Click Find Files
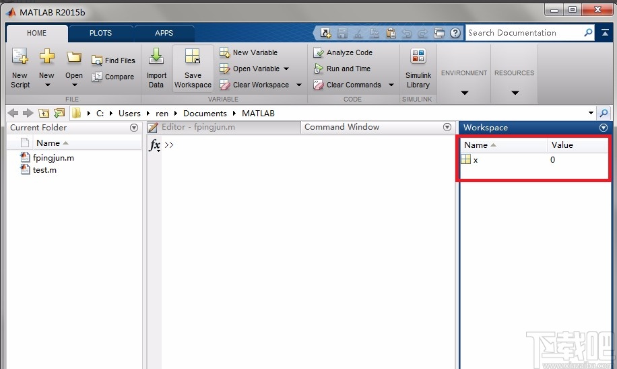617x369 pixels. tap(113, 60)
